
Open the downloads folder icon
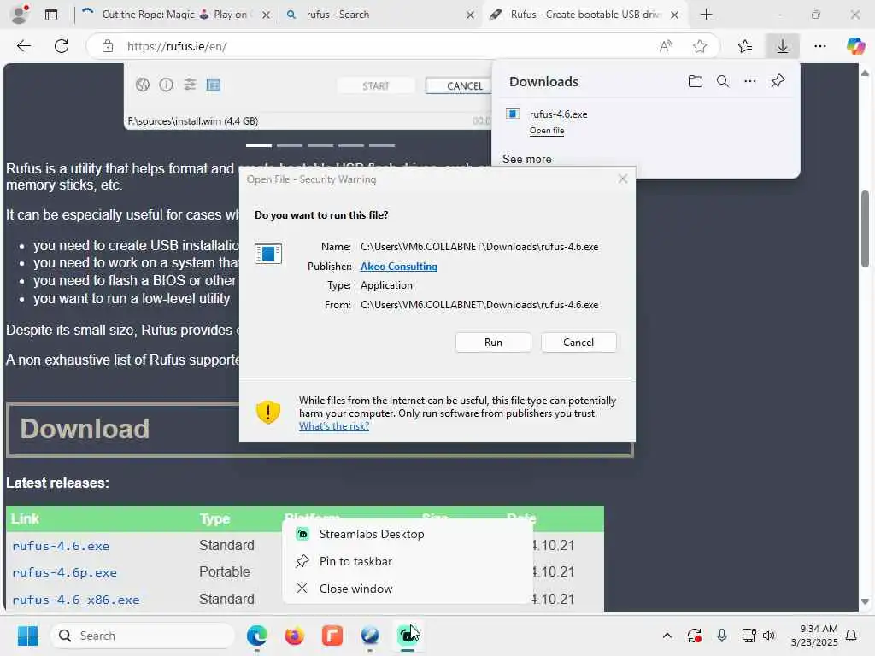(696, 81)
